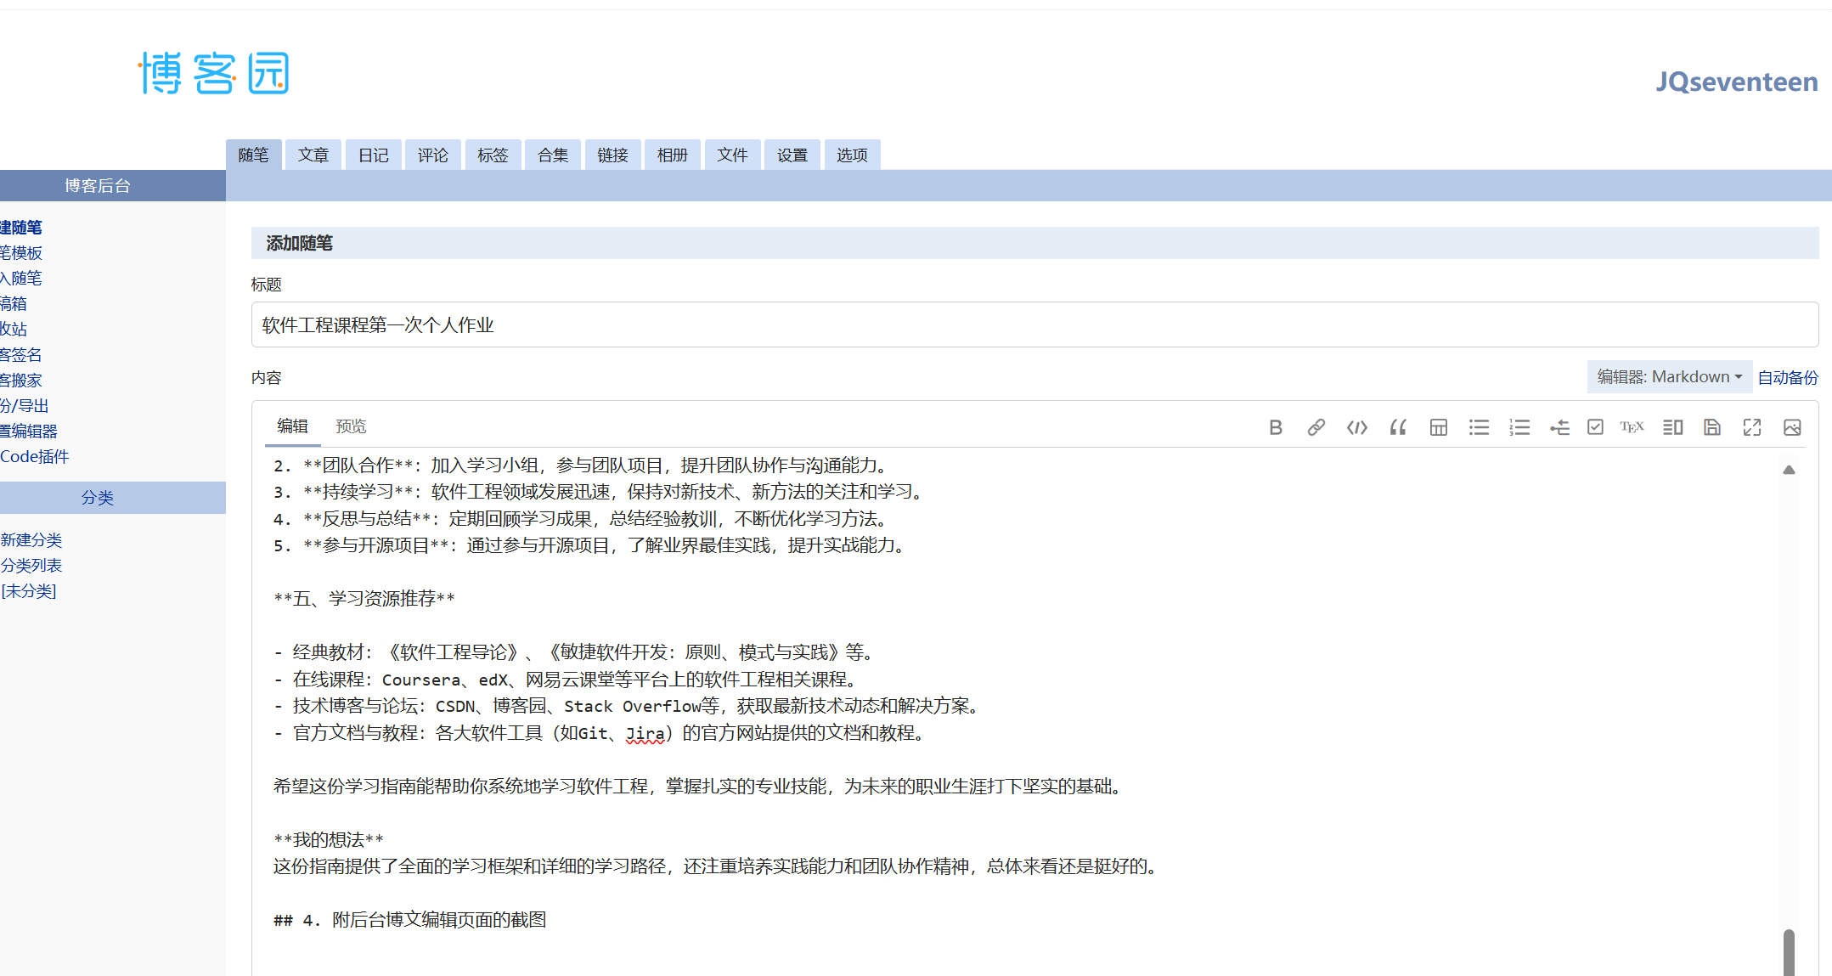Insert task list checkbox item
The image size is (1832, 976).
pyautogui.click(x=1595, y=427)
